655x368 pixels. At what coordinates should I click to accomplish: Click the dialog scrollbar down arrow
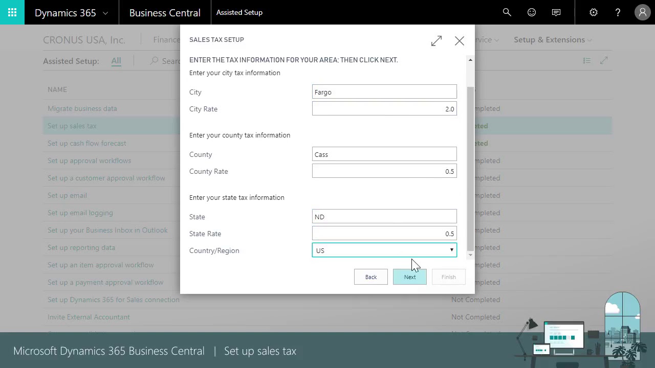click(x=470, y=255)
